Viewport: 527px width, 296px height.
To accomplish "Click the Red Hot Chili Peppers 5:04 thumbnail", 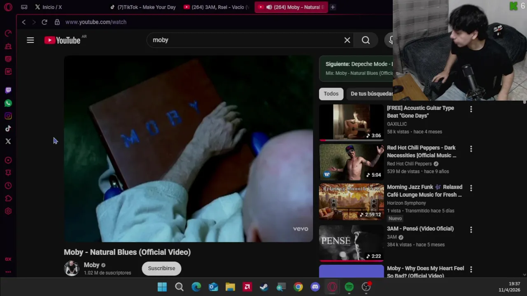I will click(x=352, y=162).
